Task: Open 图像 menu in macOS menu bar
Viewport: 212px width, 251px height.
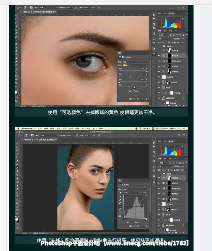Action: click(52, 128)
